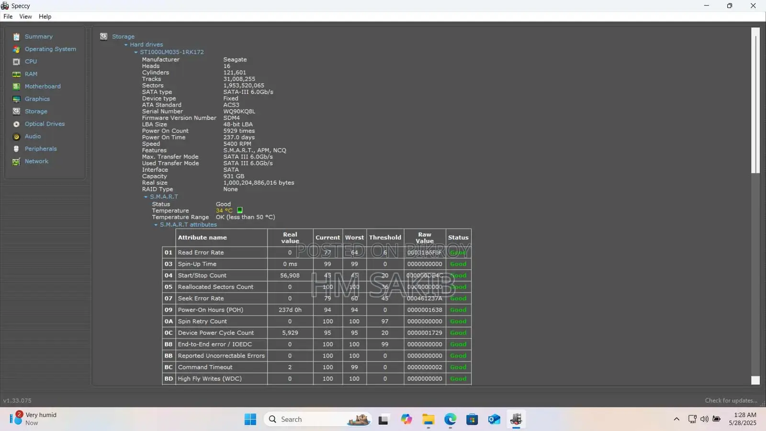
Task: Click the Storage header icon in main panel
Action: point(103,36)
